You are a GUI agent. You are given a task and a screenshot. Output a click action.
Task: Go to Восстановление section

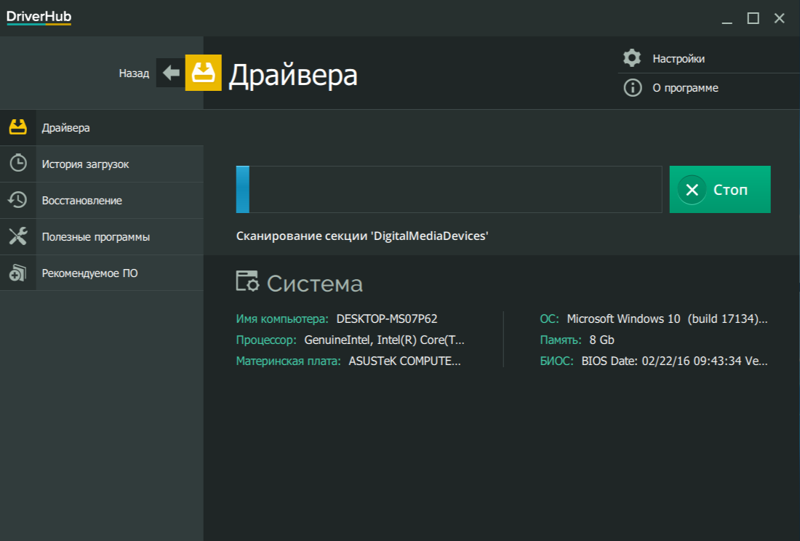point(102,201)
